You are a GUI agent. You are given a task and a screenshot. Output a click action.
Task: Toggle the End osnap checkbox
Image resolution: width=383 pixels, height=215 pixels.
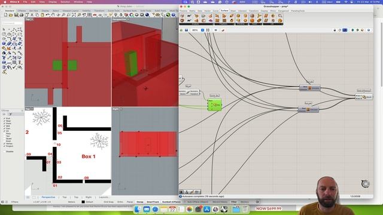(4, 118)
